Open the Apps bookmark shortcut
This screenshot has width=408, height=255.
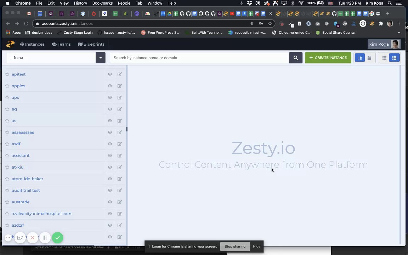[13, 33]
